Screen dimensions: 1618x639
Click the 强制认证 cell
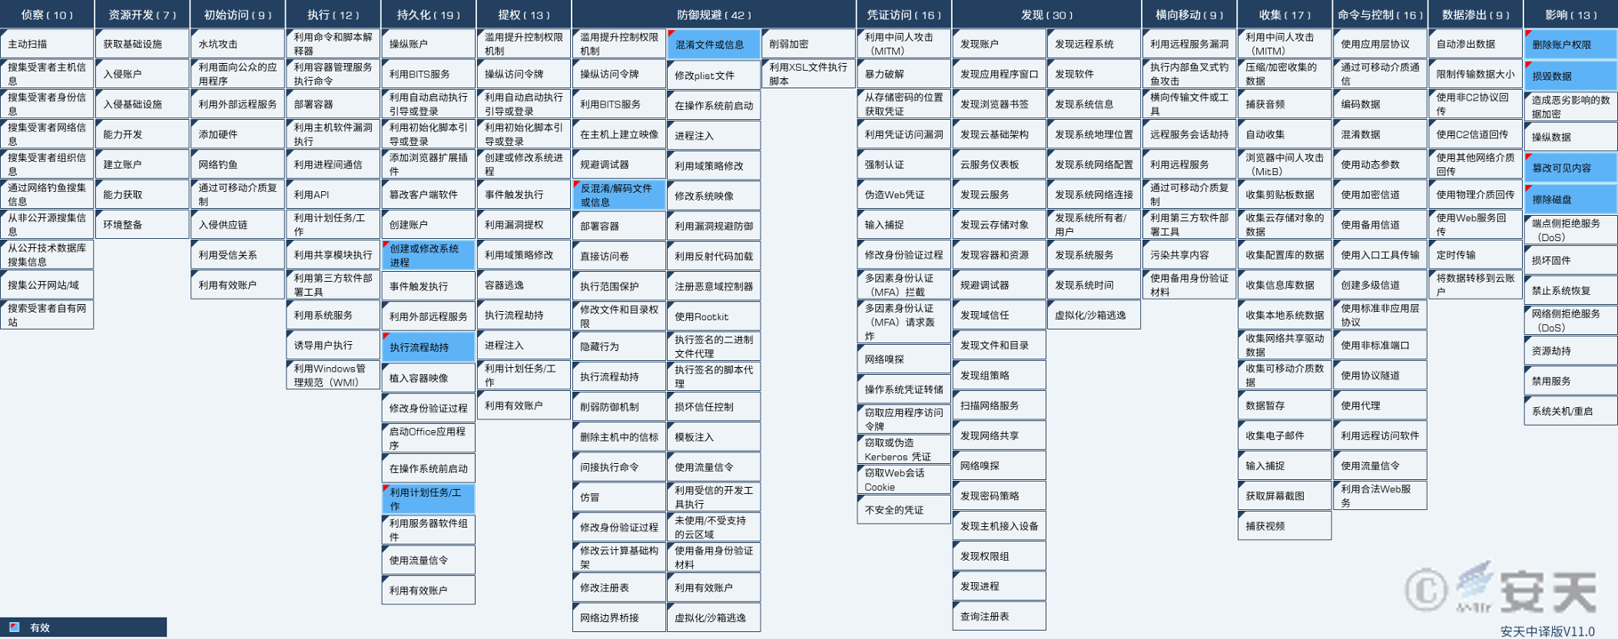(x=904, y=164)
